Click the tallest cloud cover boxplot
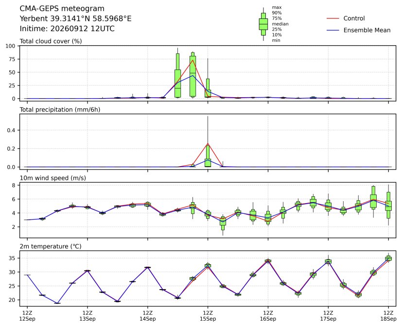The width and height of the screenshot is (402, 327). [x=178, y=73]
